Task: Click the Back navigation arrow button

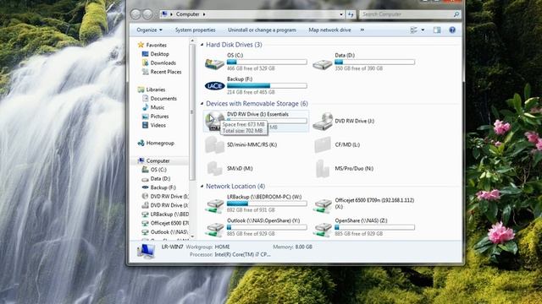Action: [x=135, y=14]
